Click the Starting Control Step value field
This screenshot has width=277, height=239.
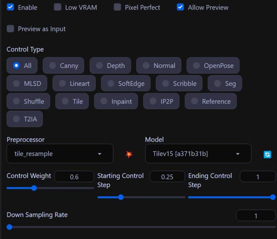point(167,177)
